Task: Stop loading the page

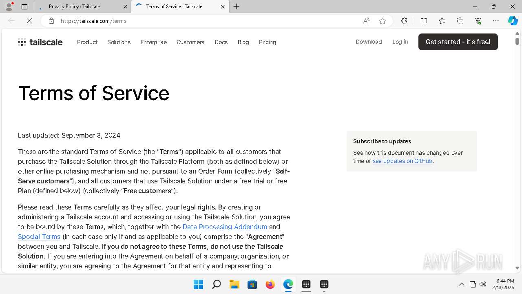Action: click(29, 21)
